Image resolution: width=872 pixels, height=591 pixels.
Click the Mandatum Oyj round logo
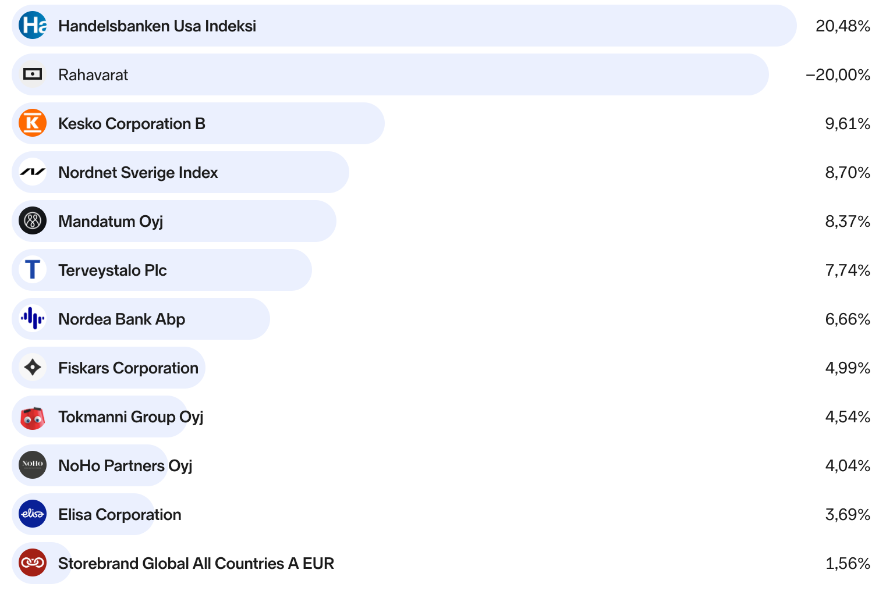pyautogui.click(x=33, y=221)
